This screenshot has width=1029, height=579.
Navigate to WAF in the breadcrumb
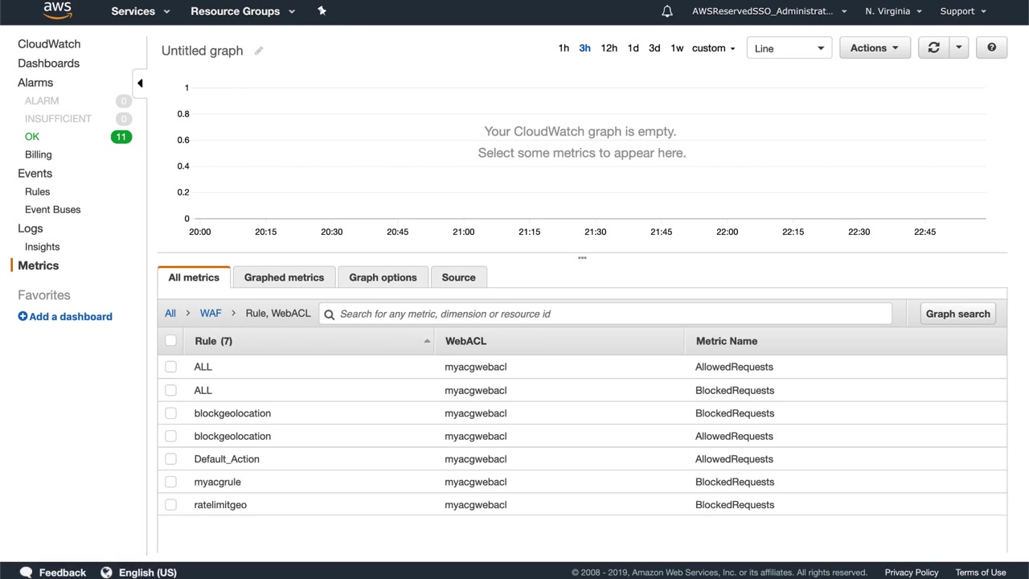[211, 314]
